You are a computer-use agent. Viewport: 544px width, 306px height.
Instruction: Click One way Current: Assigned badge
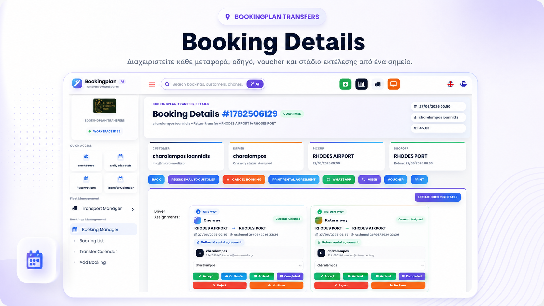pyautogui.click(x=288, y=219)
